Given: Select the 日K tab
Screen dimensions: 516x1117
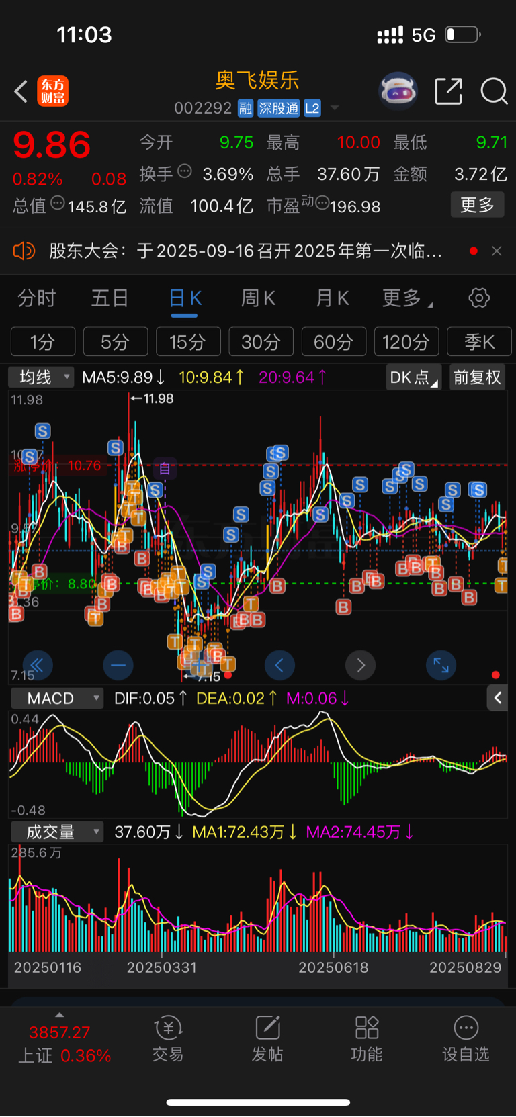Looking at the screenshot, I should pyautogui.click(x=185, y=298).
